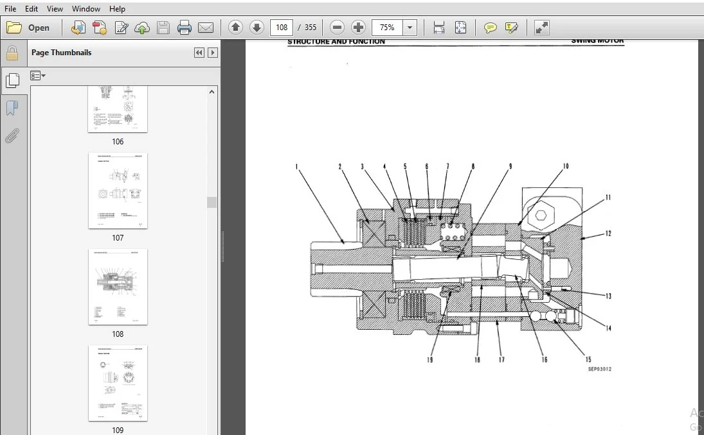Open the zoom level dropdown arrow
This screenshot has width=704, height=435.
click(x=410, y=28)
